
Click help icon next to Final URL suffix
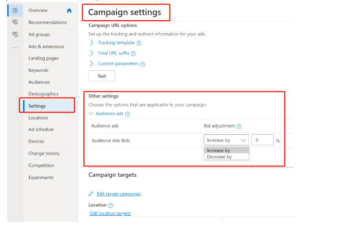click(133, 53)
